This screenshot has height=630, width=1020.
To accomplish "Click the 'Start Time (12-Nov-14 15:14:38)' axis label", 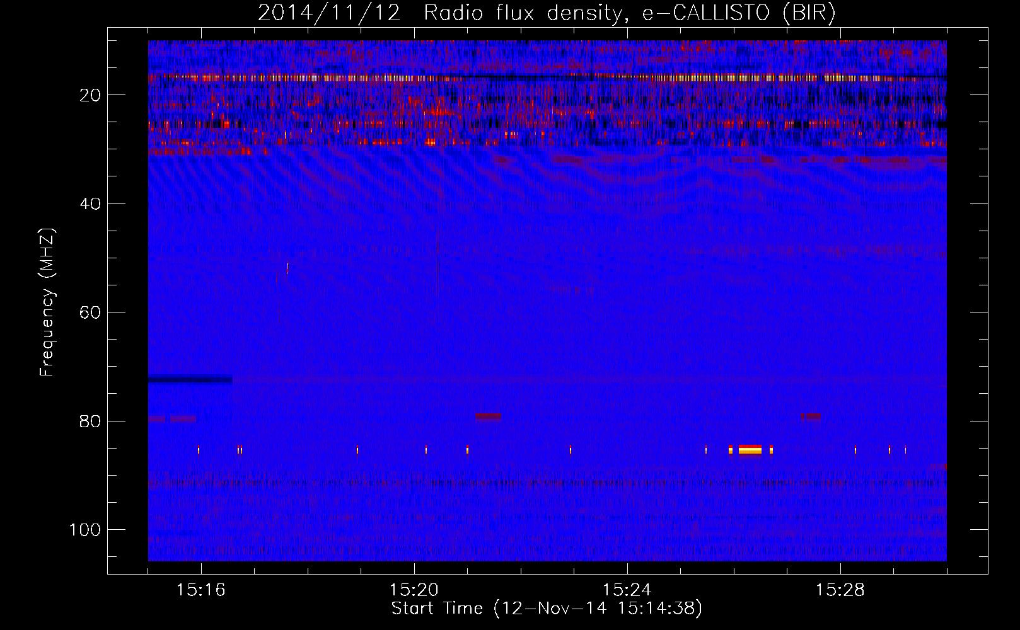I will (x=547, y=609).
